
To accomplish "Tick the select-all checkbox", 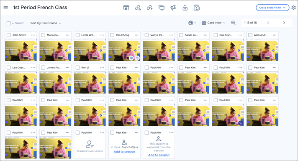I will click(8, 23).
